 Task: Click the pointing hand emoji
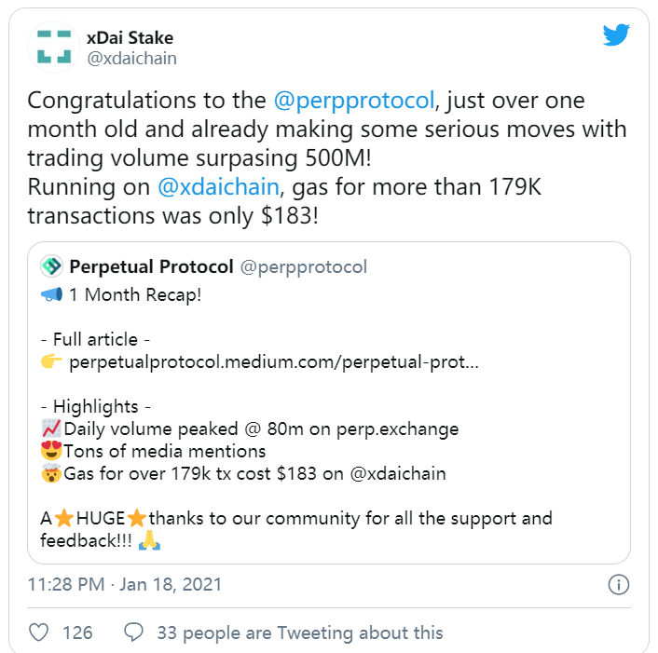pyautogui.click(x=51, y=361)
